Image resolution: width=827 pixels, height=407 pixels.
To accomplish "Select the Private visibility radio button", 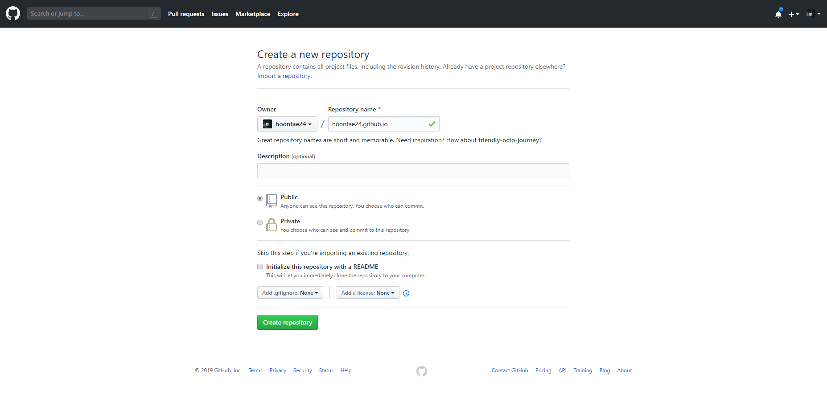I will point(260,222).
